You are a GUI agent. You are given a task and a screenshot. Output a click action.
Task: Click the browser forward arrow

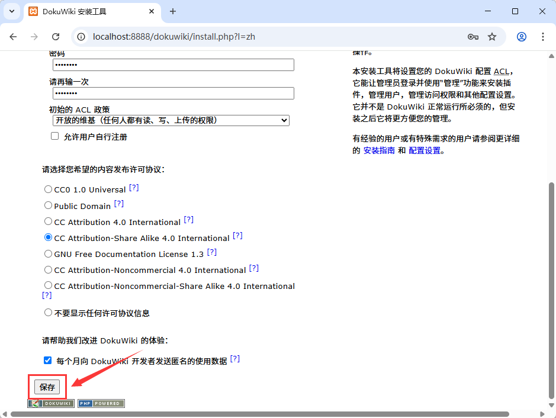tap(34, 37)
